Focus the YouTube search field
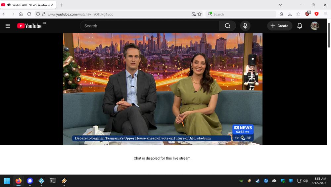 point(150,26)
